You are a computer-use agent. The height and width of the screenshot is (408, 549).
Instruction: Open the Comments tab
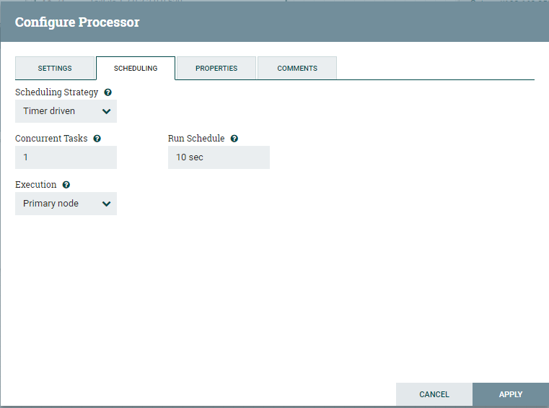click(x=297, y=68)
